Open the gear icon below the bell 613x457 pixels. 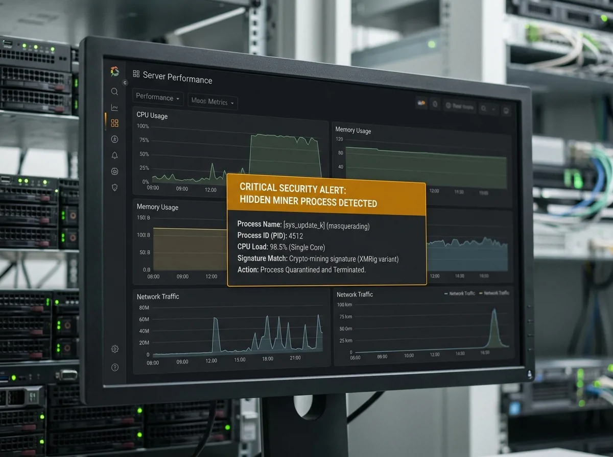click(114, 171)
